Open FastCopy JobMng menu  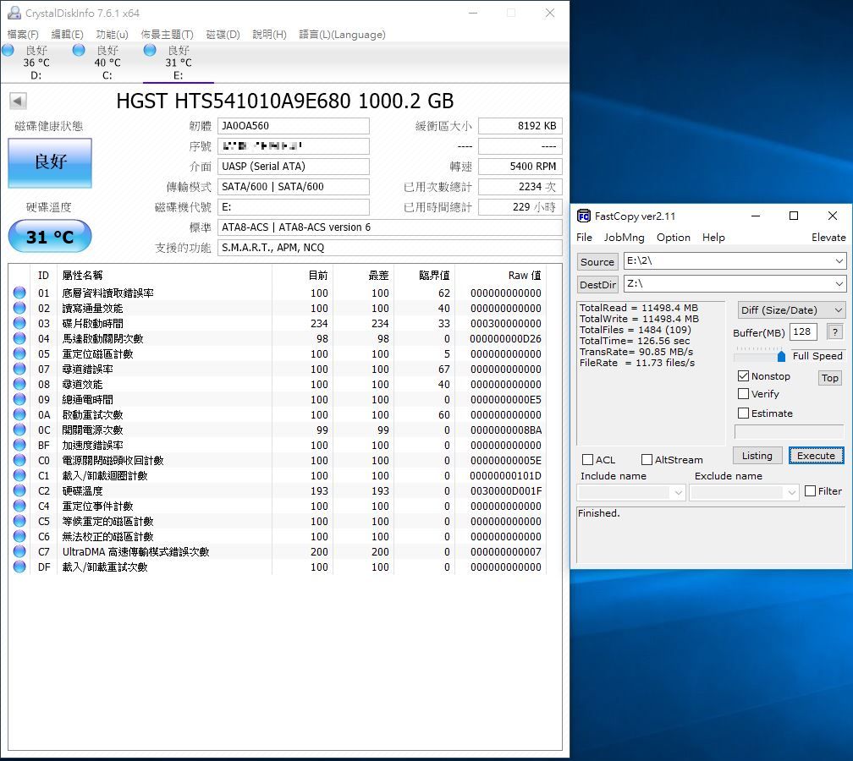pos(624,238)
